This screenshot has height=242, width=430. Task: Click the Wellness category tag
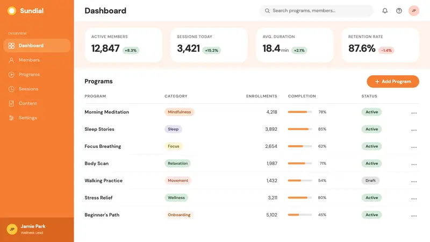click(x=176, y=197)
